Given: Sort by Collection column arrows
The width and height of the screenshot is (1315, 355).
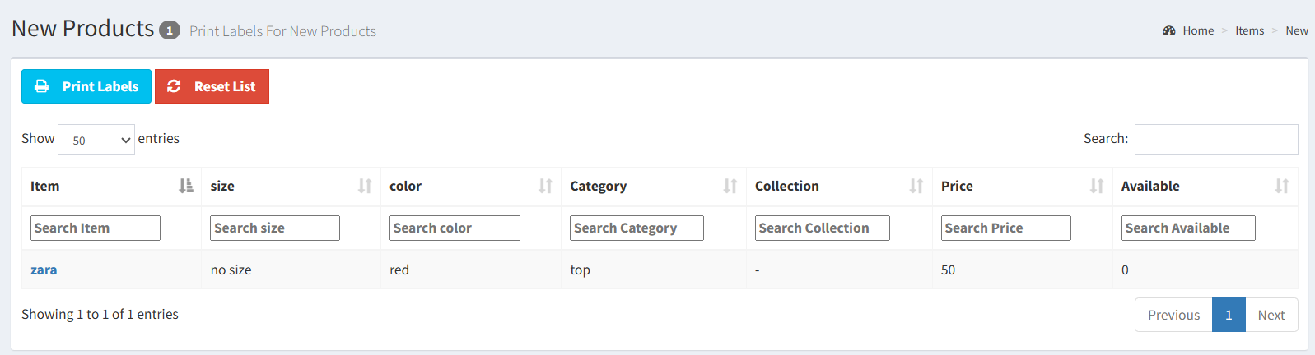Looking at the screenshot, I should click(x=916, y=186).
